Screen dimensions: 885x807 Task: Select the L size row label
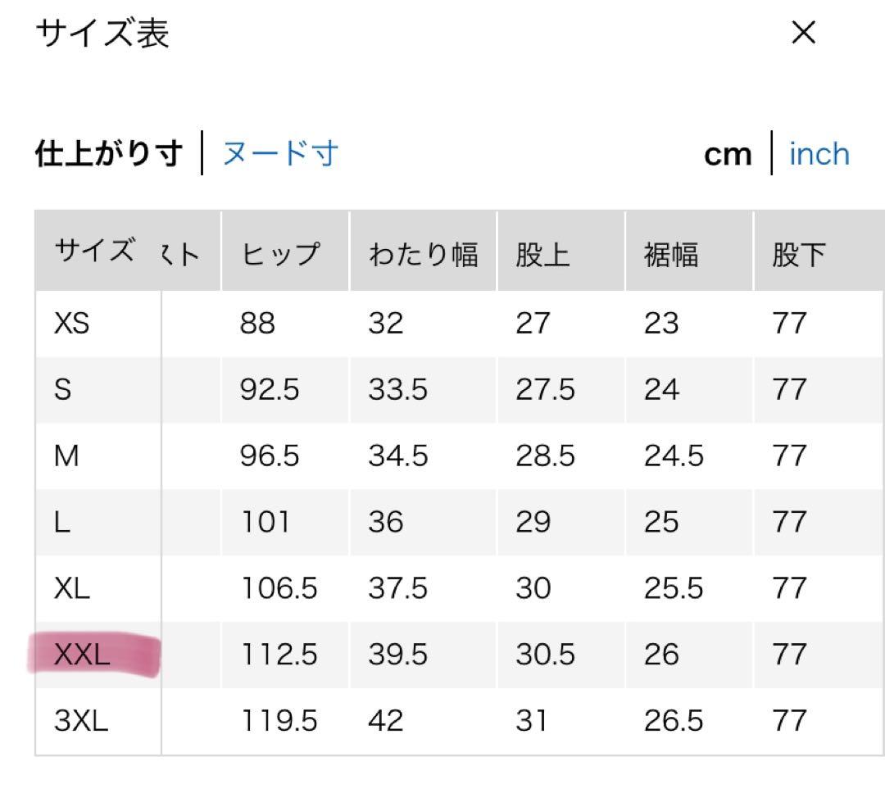62,522
